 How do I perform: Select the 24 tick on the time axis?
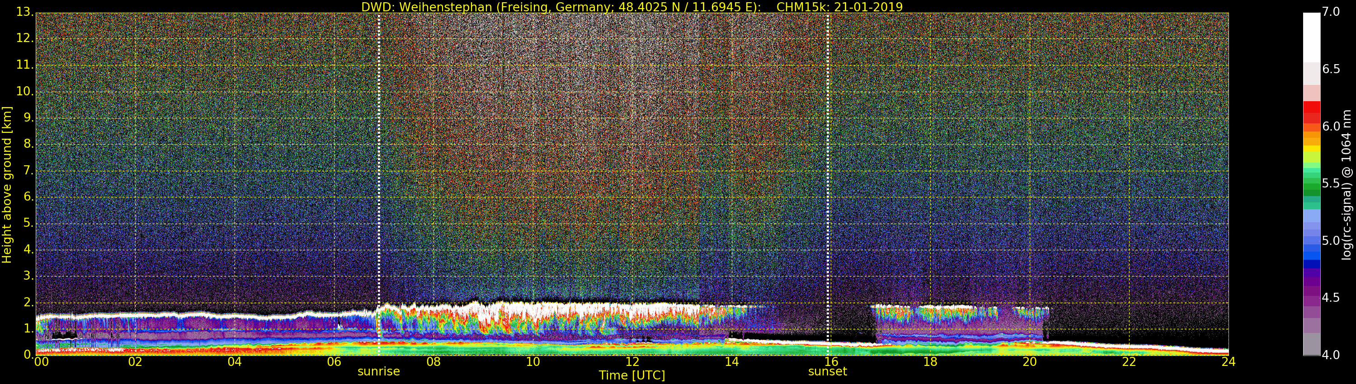[1228, 362]
